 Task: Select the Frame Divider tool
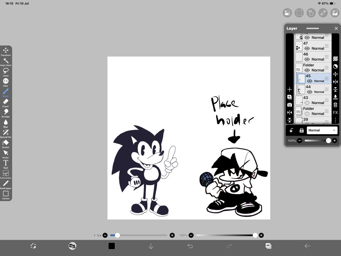6,175
